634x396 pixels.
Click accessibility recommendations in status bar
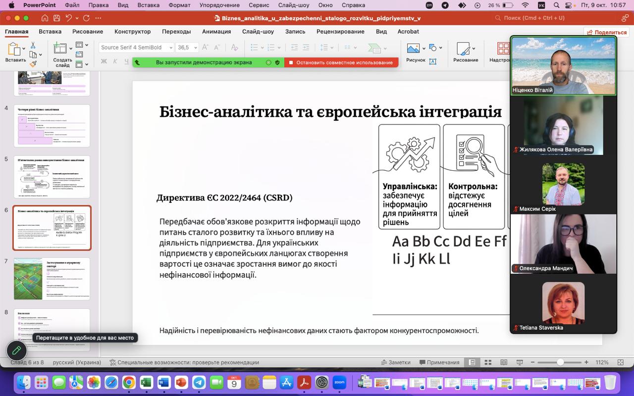click(184, 362)
